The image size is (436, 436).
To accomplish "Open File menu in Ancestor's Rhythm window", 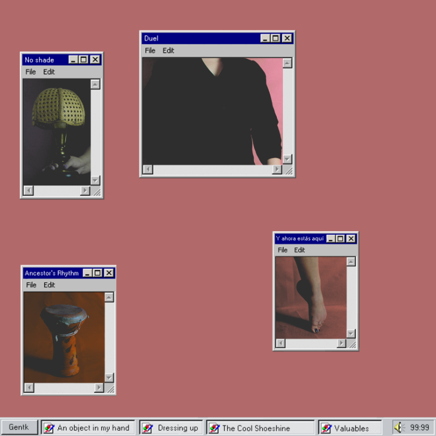I will point(31,285).
